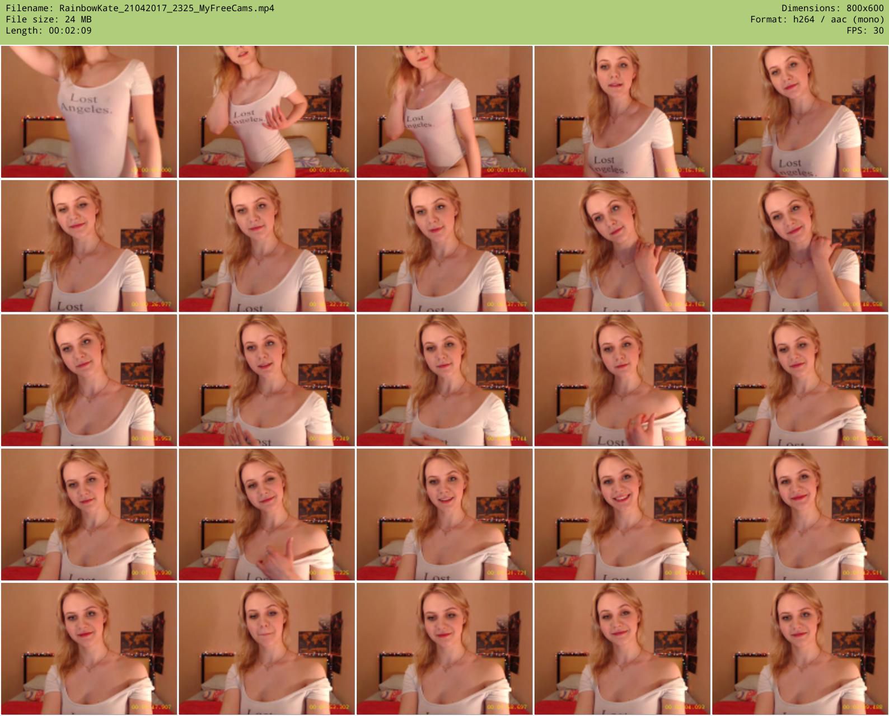Select the fourth thumbnail in row two
Image resolution: width=889 pixels, height=716 pixels.
click(x=622, y=246)
